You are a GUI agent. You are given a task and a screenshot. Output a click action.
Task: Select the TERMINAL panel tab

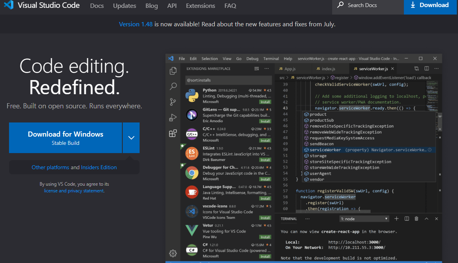coord(289,219)
